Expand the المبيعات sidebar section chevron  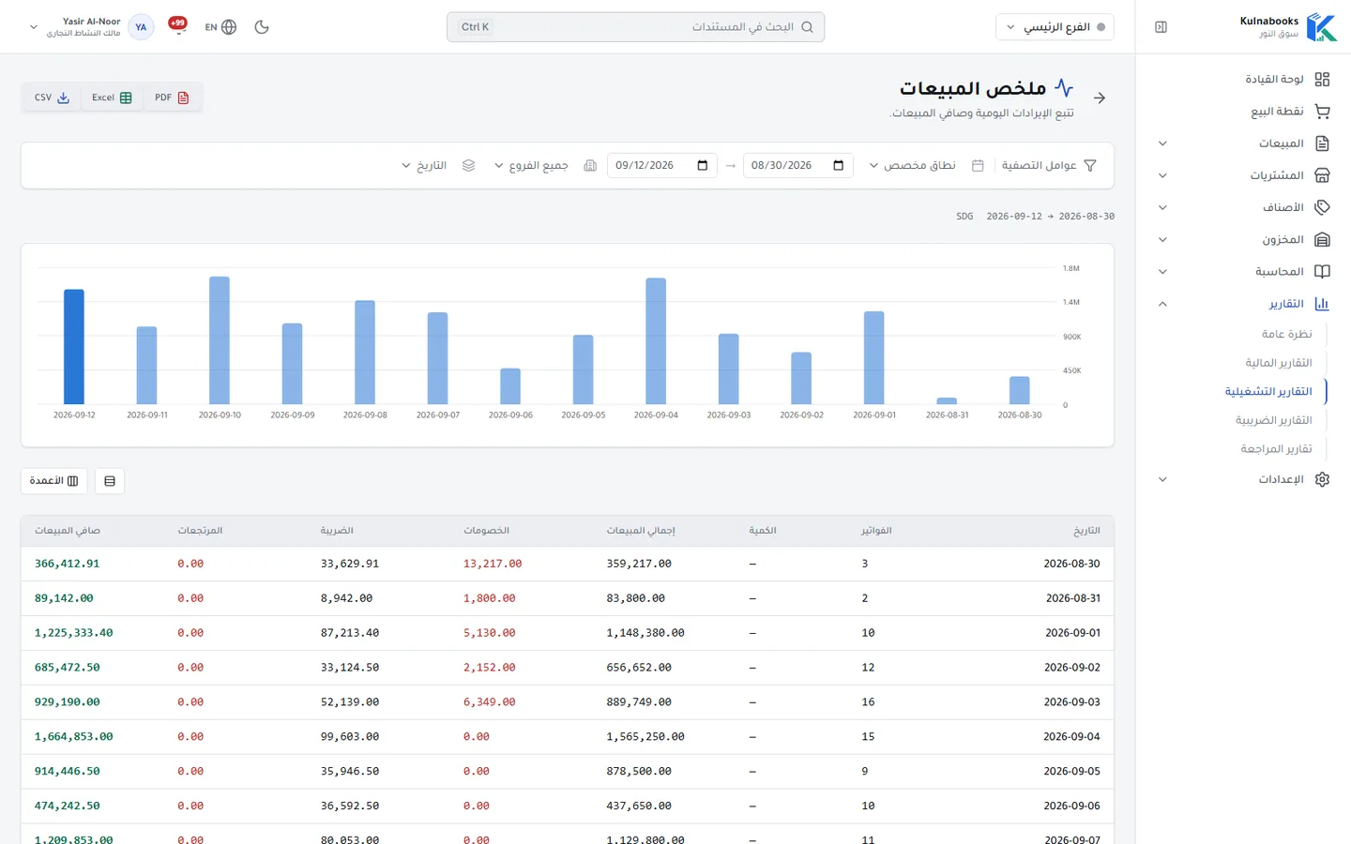[1162, 143]
